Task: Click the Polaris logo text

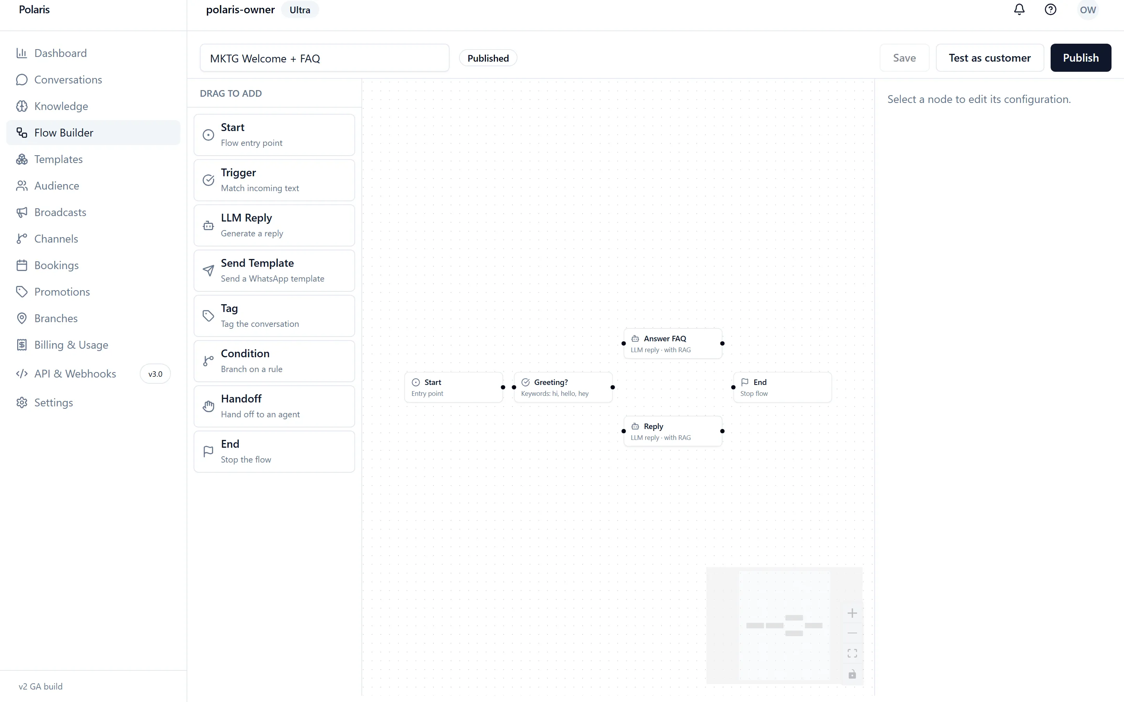Action: click(x=34, y=9)
